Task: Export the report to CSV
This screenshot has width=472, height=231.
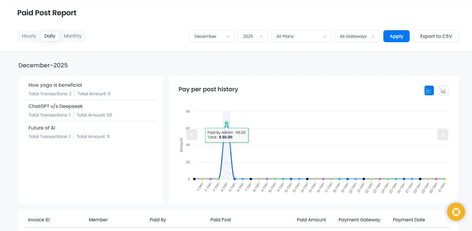Action: click(436, 36)
